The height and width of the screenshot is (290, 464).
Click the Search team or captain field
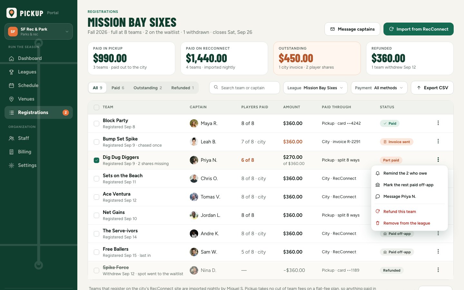245,88
